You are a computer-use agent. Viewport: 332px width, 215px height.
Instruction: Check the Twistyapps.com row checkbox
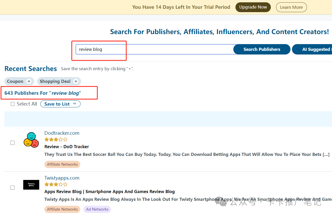coord(12,188)
